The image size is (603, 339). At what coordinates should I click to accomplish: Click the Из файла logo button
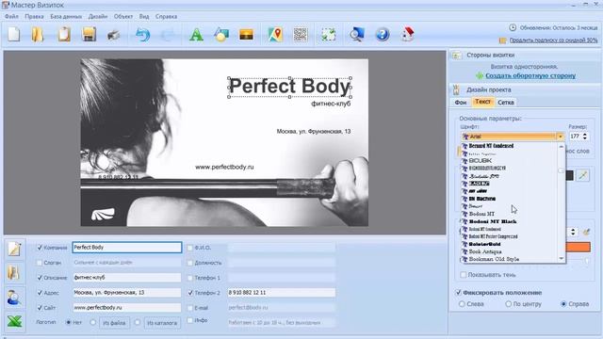[114, 323]
